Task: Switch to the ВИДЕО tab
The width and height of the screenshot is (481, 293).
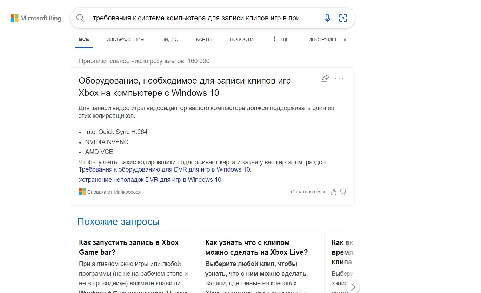Action: (170, 39)
